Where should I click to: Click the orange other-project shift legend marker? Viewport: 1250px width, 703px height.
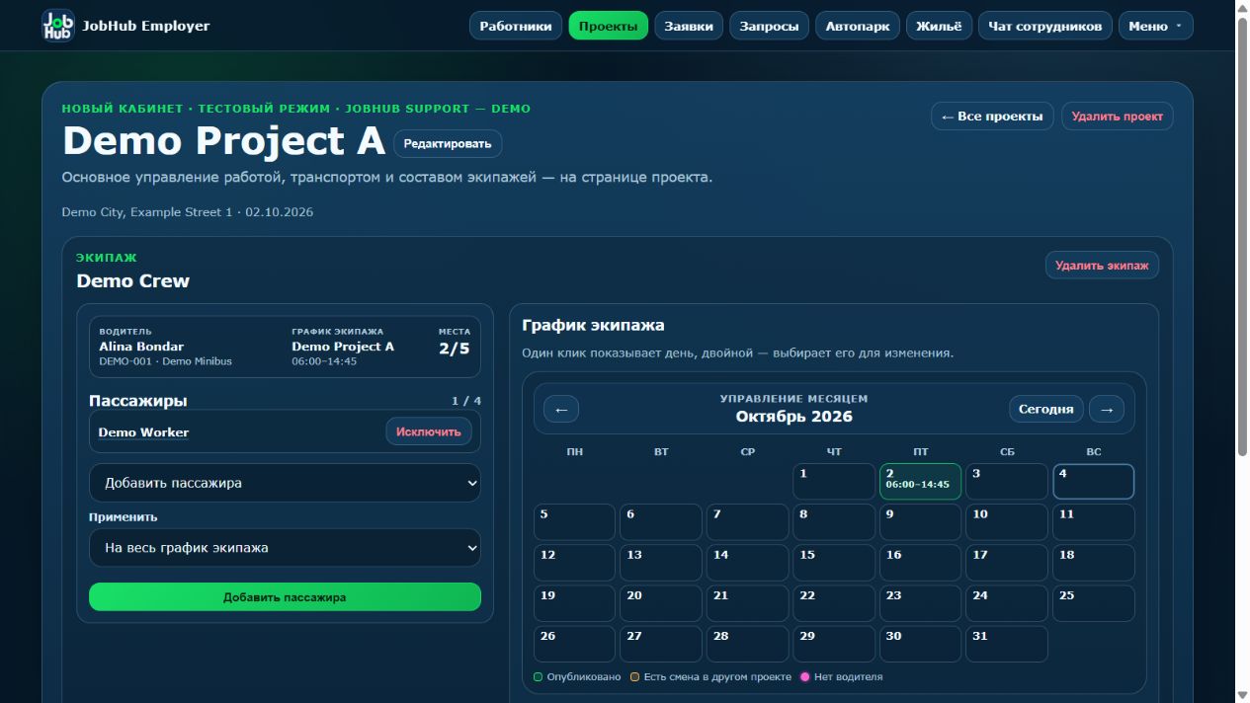coord(633,677)
